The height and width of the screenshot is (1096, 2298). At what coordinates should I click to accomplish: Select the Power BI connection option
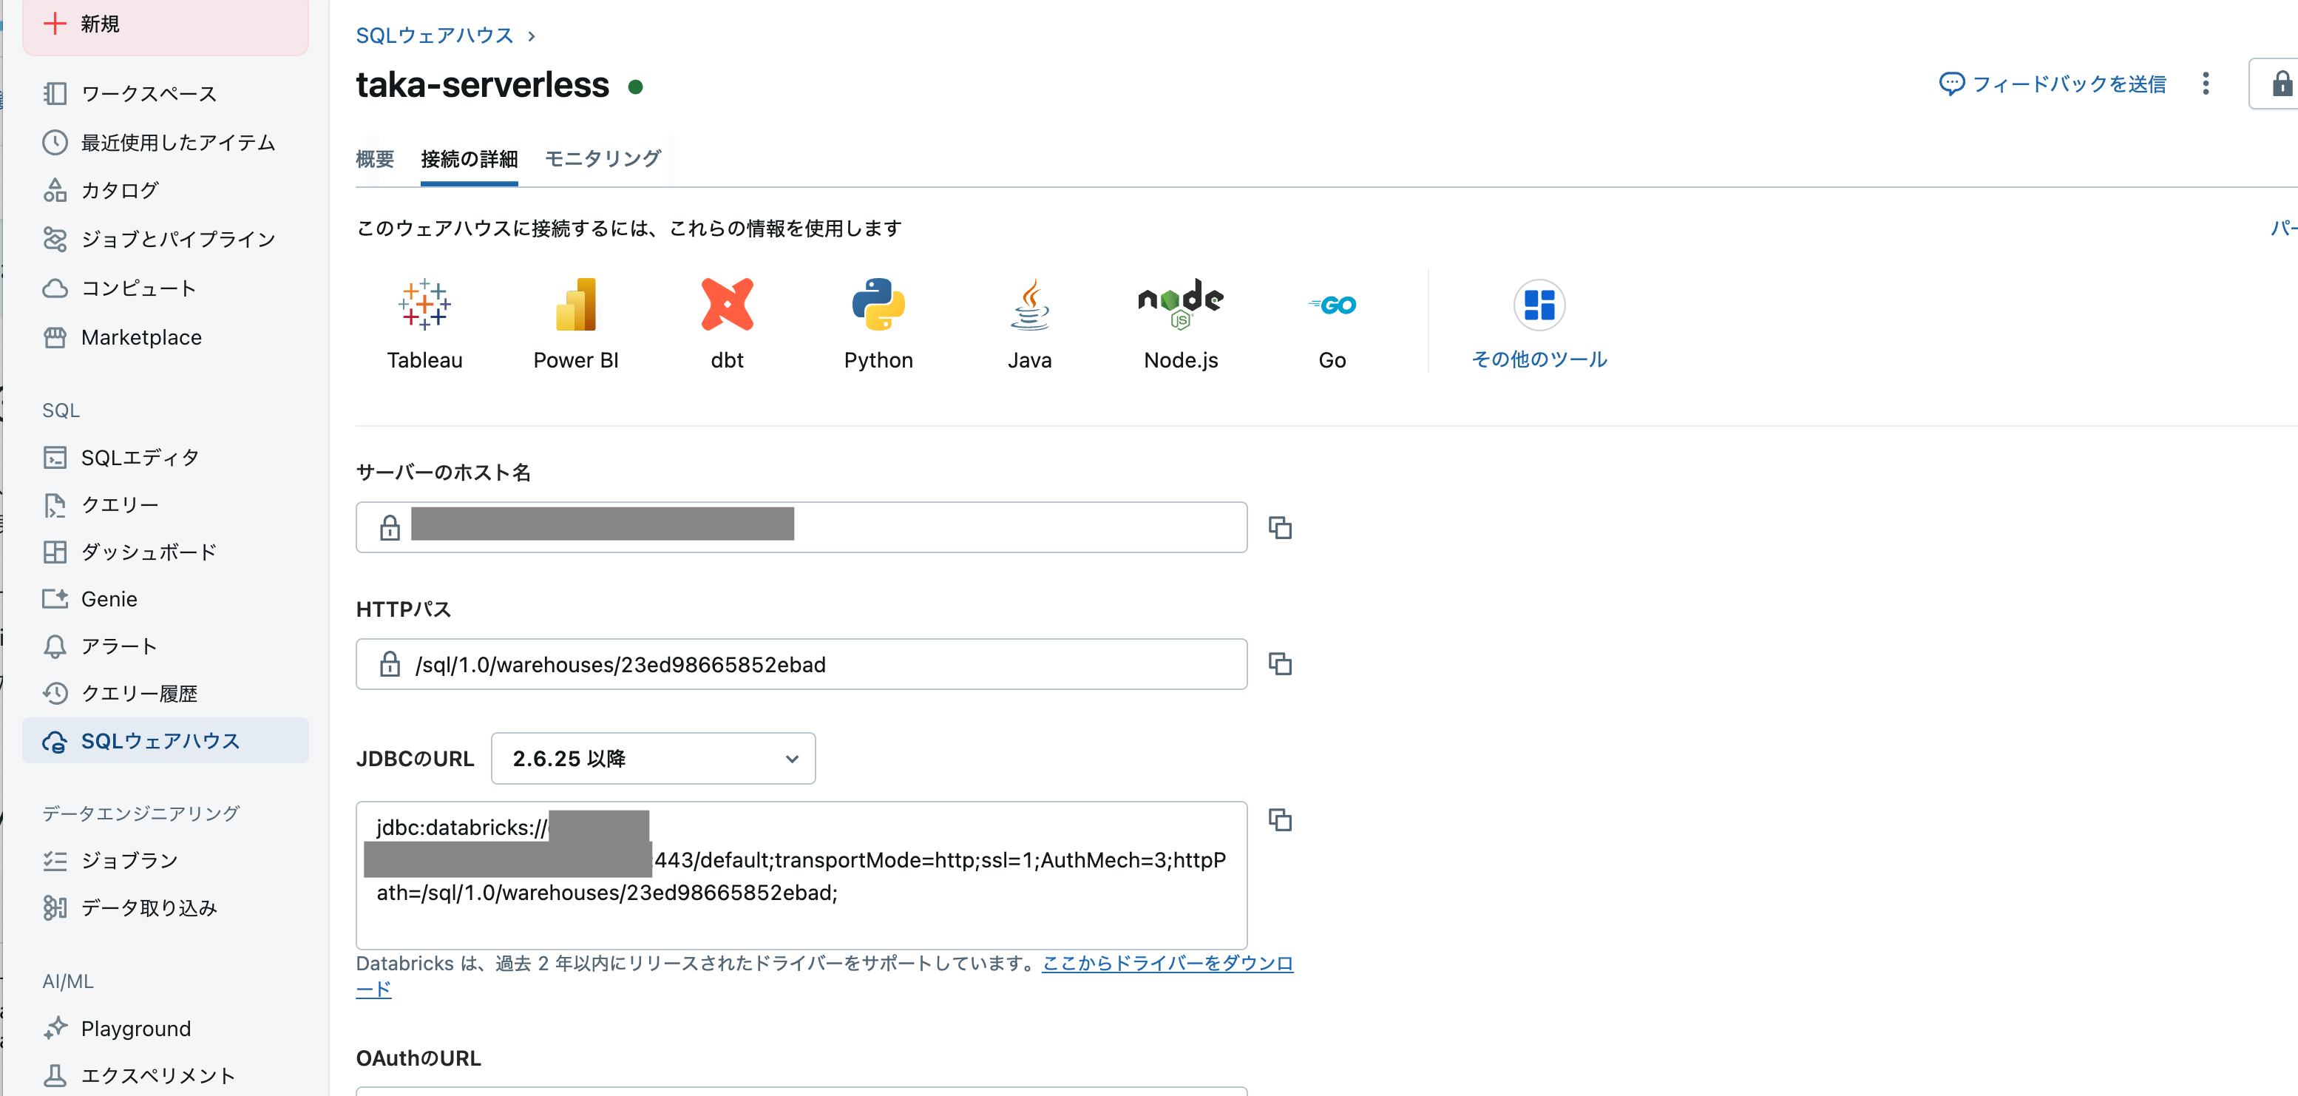pos(575,321)
